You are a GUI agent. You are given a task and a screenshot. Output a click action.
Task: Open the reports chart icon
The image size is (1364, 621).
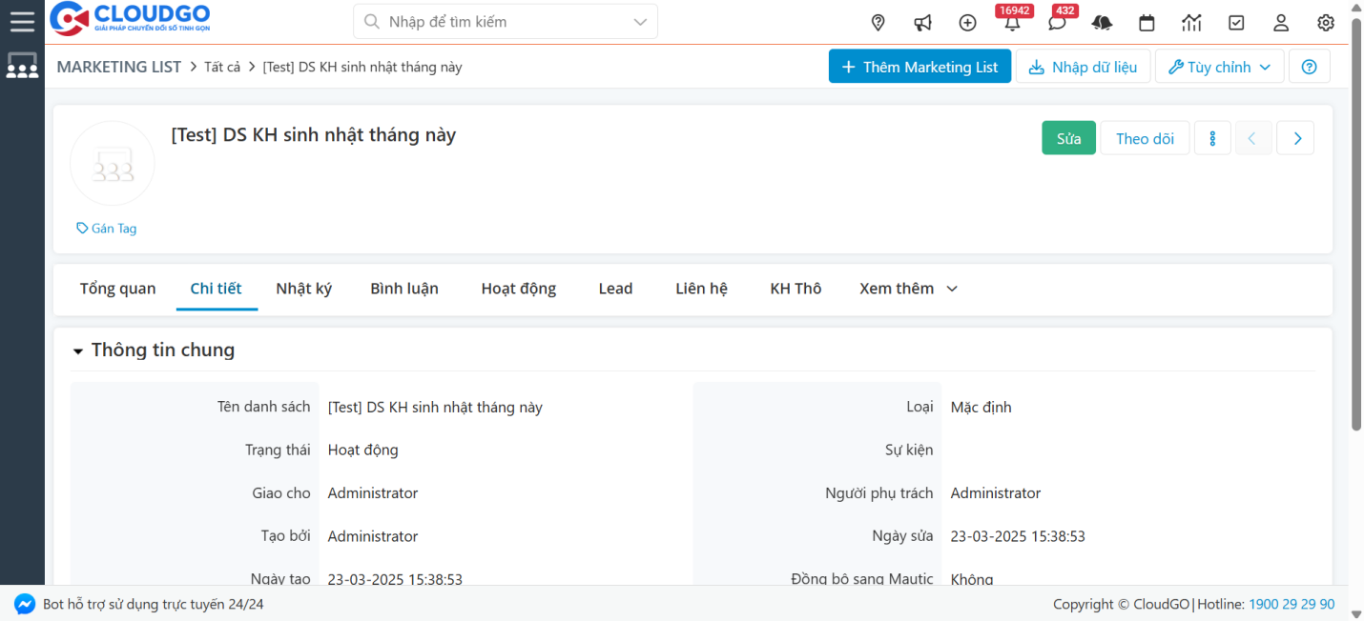point(1191,23)
